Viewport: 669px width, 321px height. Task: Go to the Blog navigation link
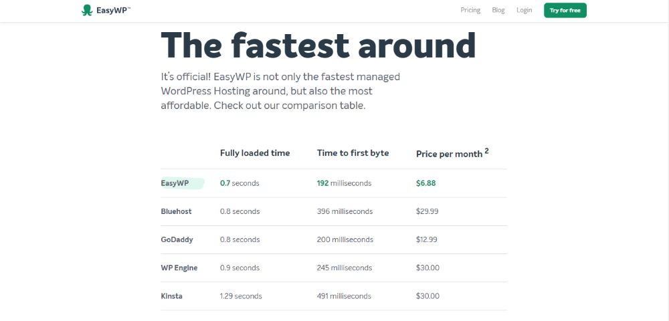pyautogui.click(x=498, y=10)
